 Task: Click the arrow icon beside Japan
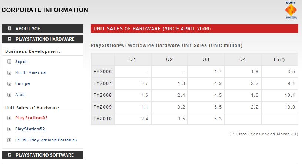pyautogui.click(x=10, y=62)
